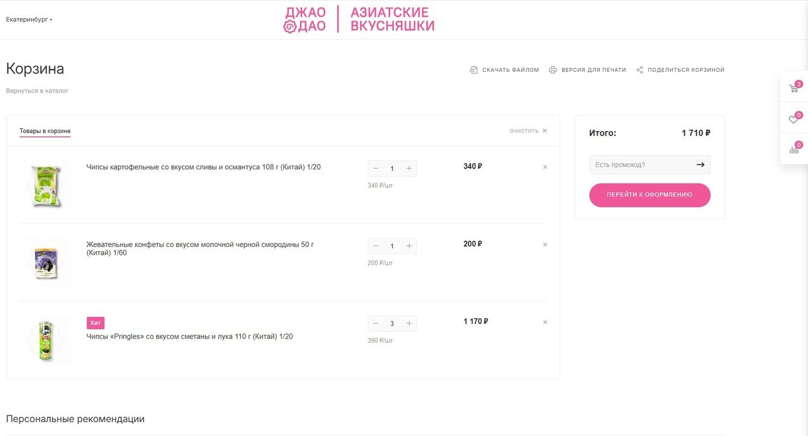808x436 pixels.
Task: Clear the cart with Очистить
Action: 528,131
